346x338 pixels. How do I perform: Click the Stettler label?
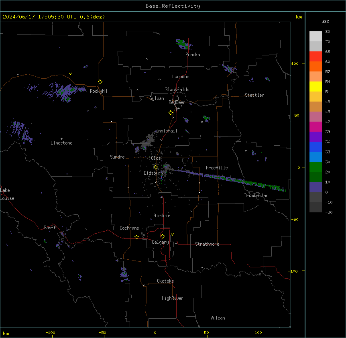(x=254, y=95)
